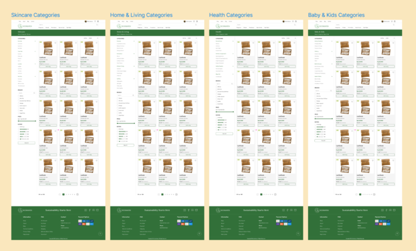Select the Categories menu in the Skincare navigation bar

41,28
